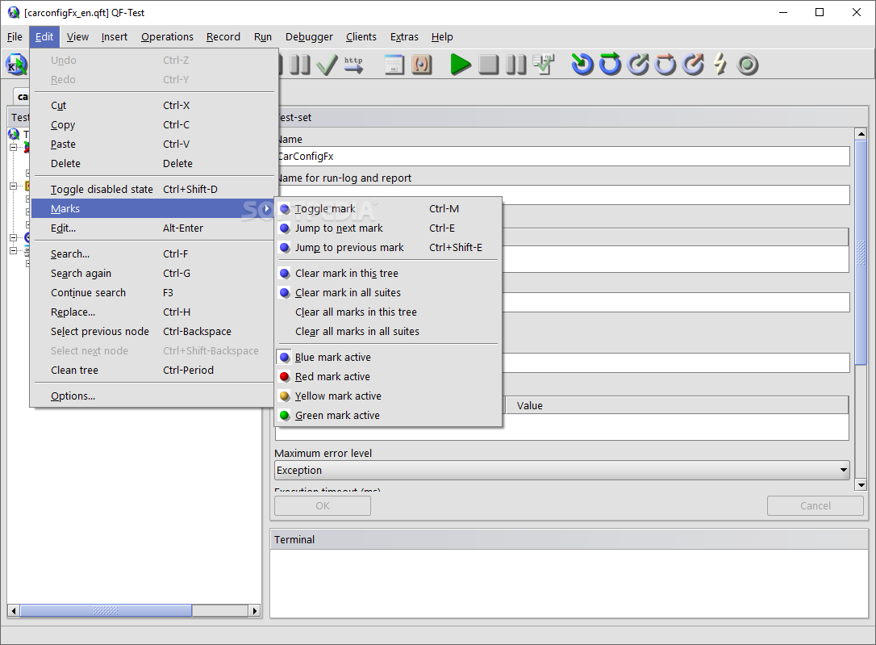This screenshot has width=876, height=645.
Task: Click the gray Stop test run square
Action: point(488,65)
